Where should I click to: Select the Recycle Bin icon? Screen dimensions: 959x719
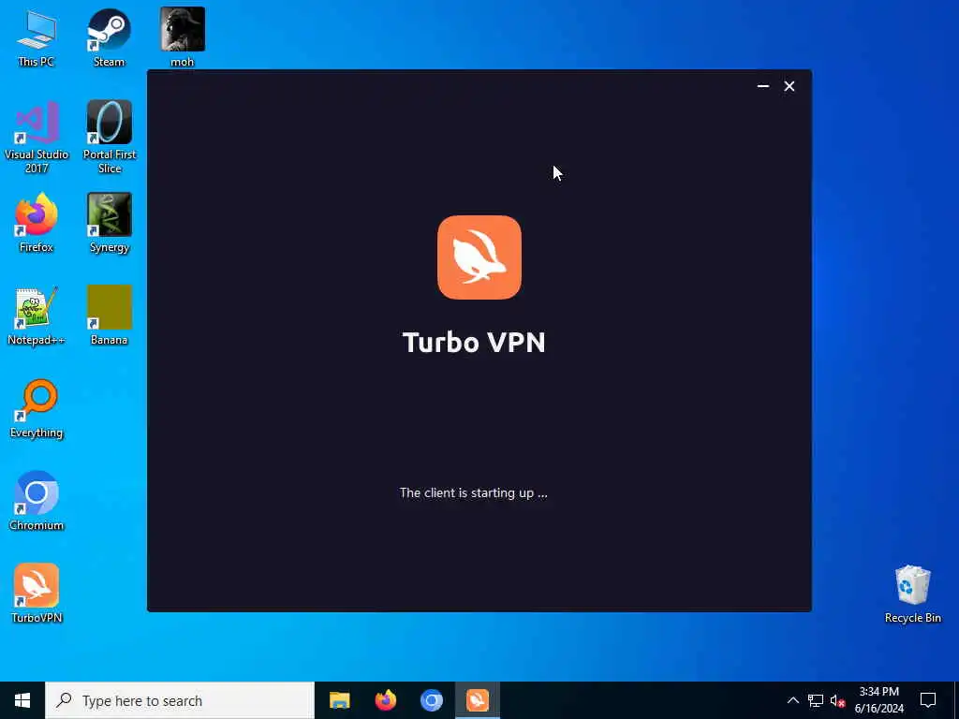(912, 594)
